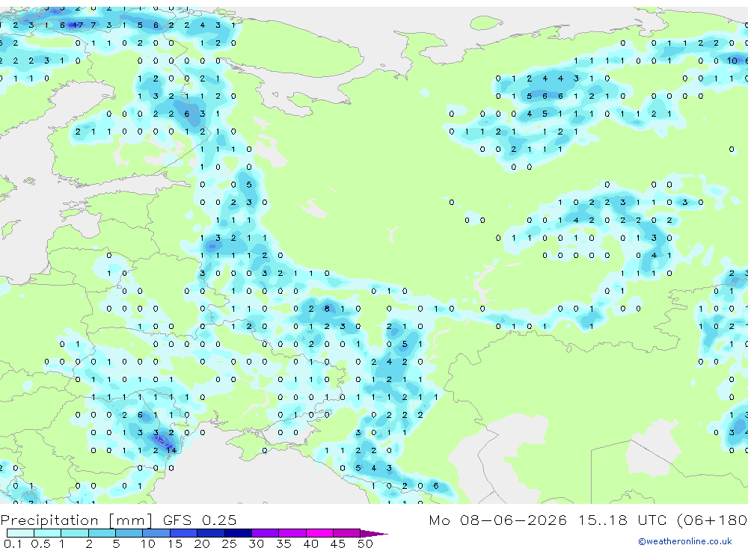Click the "17" precipitation value on map
748x548 pixels.
[79, 25]
